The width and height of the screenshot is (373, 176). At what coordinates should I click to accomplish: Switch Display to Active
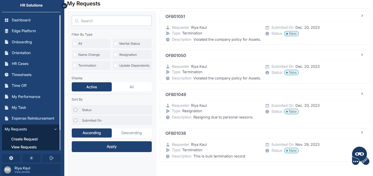(92, 87)
